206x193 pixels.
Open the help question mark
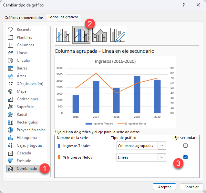[184, 5]
